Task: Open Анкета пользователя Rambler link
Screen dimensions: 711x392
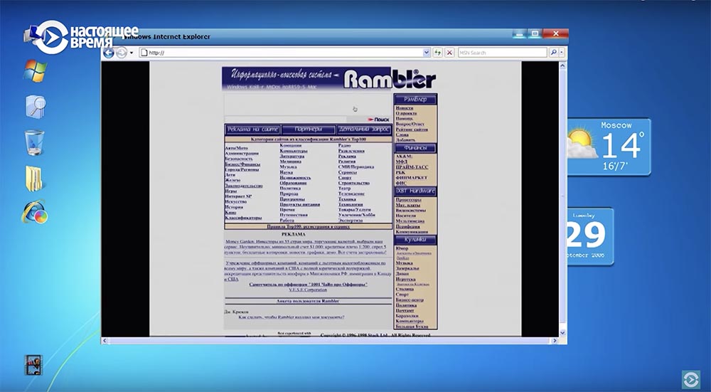Action: pyautogui.click(x=308, y=301)
